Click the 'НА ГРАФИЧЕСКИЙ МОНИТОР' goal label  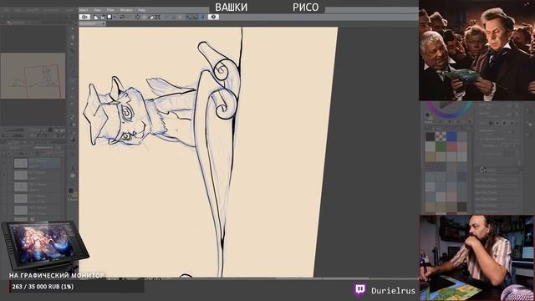tap(57, 275)
